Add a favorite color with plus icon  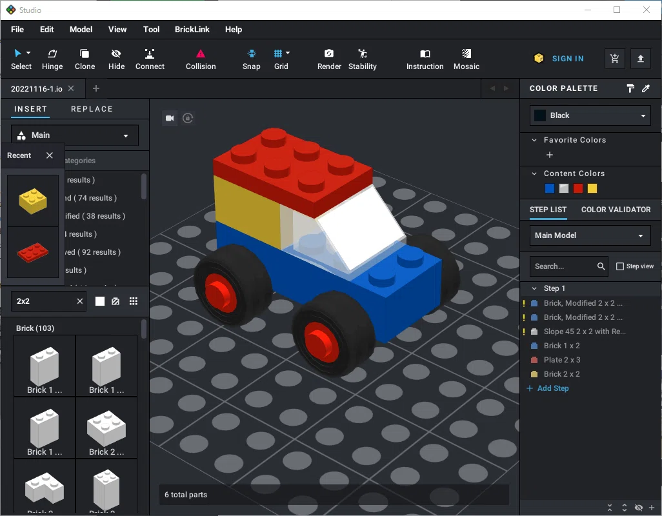coord(549,155)
